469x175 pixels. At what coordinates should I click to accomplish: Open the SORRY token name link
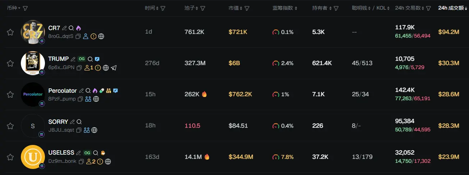[x=58, y=122]
